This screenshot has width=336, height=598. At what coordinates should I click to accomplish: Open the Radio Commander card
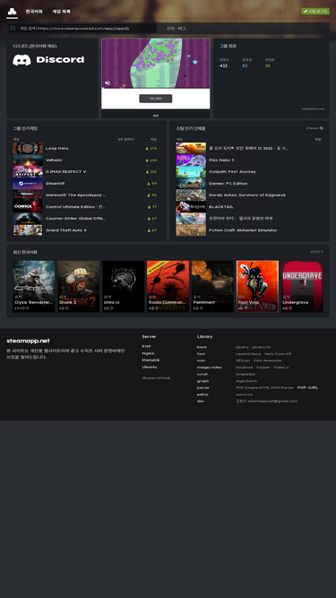coord(168,286)
